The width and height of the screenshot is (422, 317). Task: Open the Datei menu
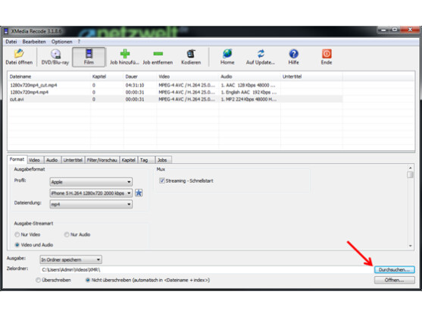[x=11, y=42]
